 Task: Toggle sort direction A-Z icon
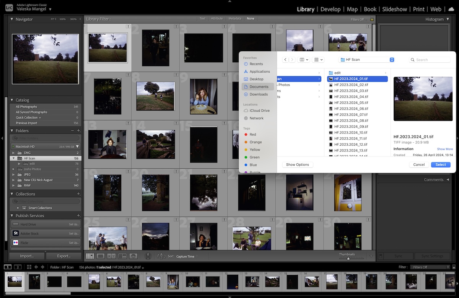click(x=161, y=256)
